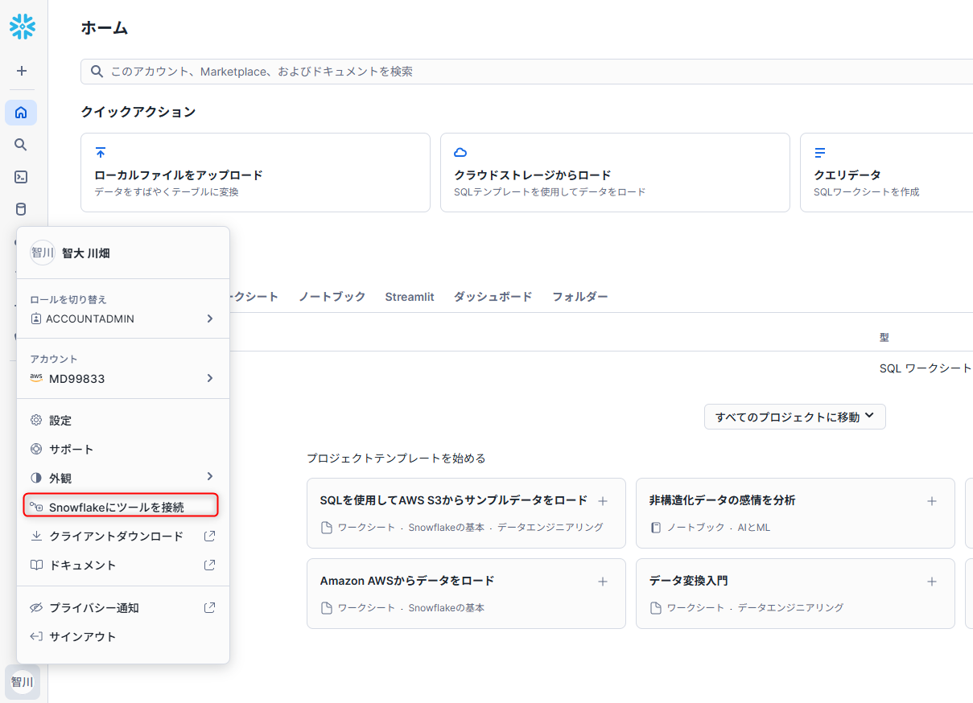This screenshot has width=973, height=703.
Task: Add the SQLを使用してAWS S3からサンプルデータをロード template with its plus
Action: click(603, 501)
